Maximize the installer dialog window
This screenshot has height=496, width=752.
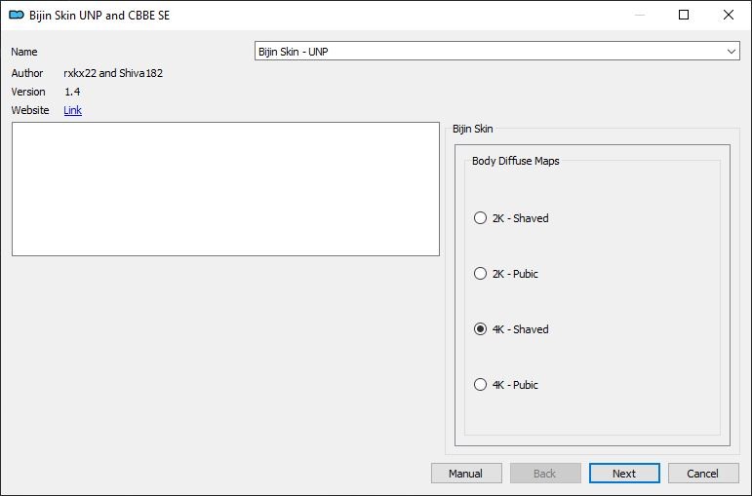pos(684,16)
